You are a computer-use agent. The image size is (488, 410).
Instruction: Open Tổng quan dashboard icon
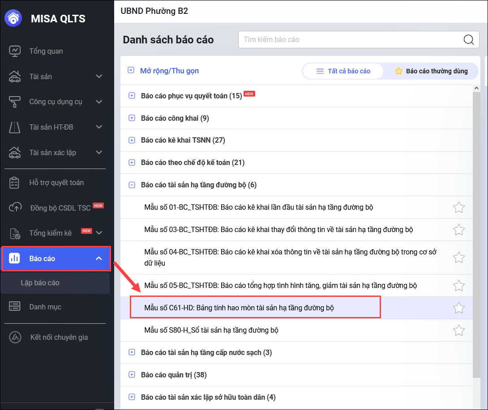15,51
